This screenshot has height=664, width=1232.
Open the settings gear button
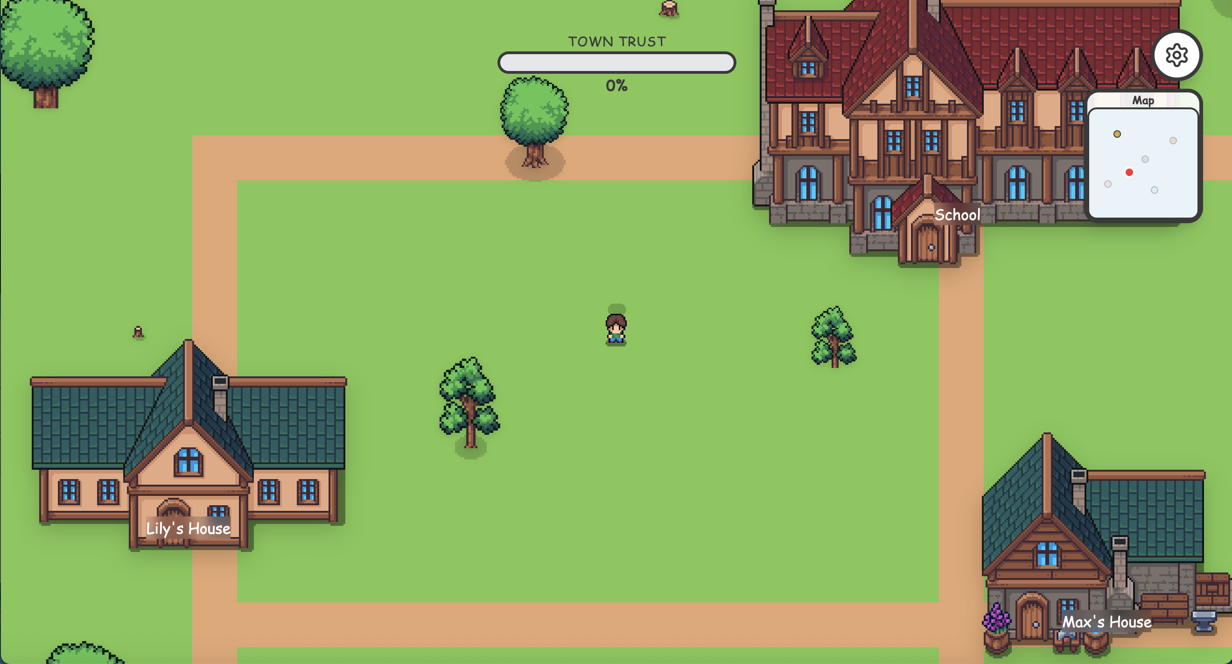tap(1176, 55)
